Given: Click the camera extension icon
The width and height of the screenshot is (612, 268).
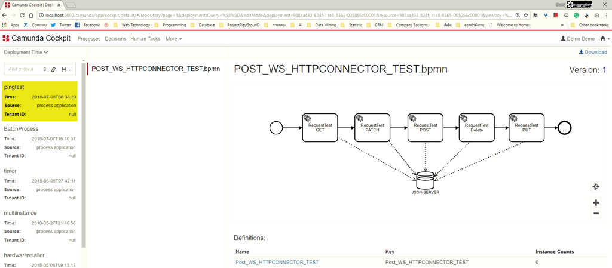Looking at the screenshot, I should point(596,15).
